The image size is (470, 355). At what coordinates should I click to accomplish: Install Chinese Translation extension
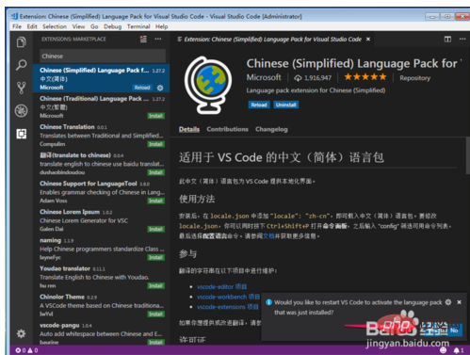pyautogui.click(x=155, y=144)
